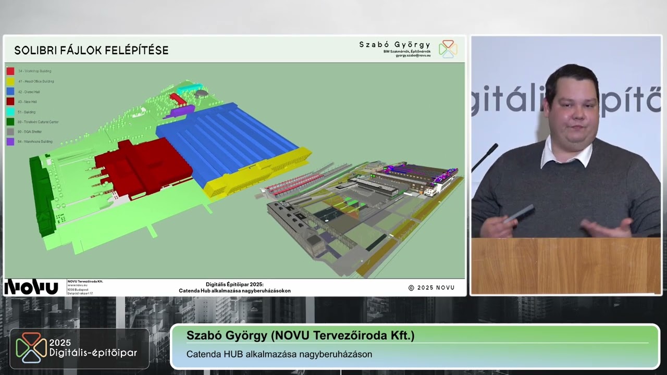
Task: Click the slide header logo beside Szabó György
Action: point(448,48)
